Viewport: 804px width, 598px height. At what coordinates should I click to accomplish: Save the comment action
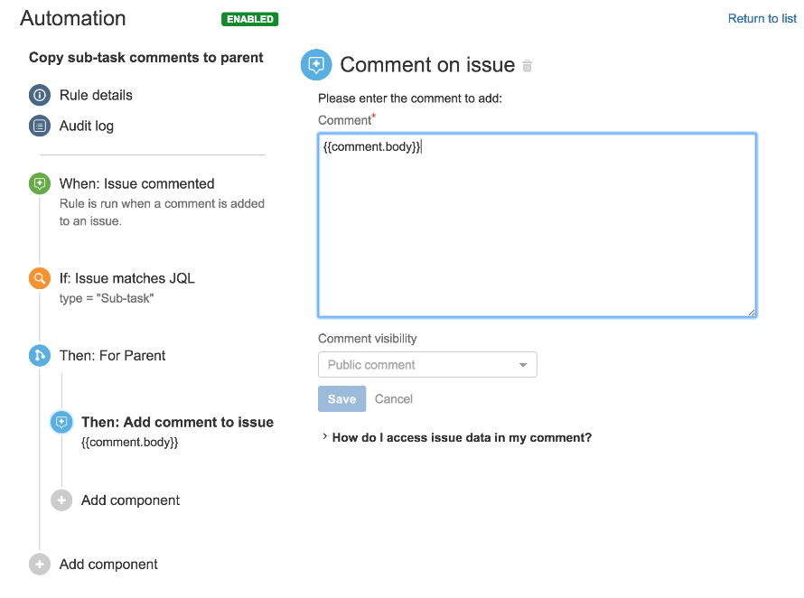(341, 398)
